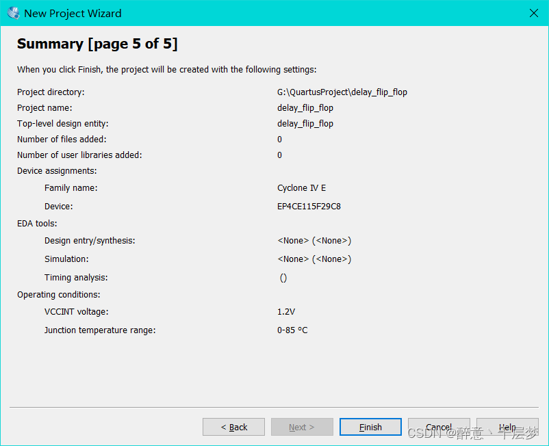Screen dimensions: 549x446
Task: Click Design entry/synthesis value <None> (<None>)
Action: point(314,241)
